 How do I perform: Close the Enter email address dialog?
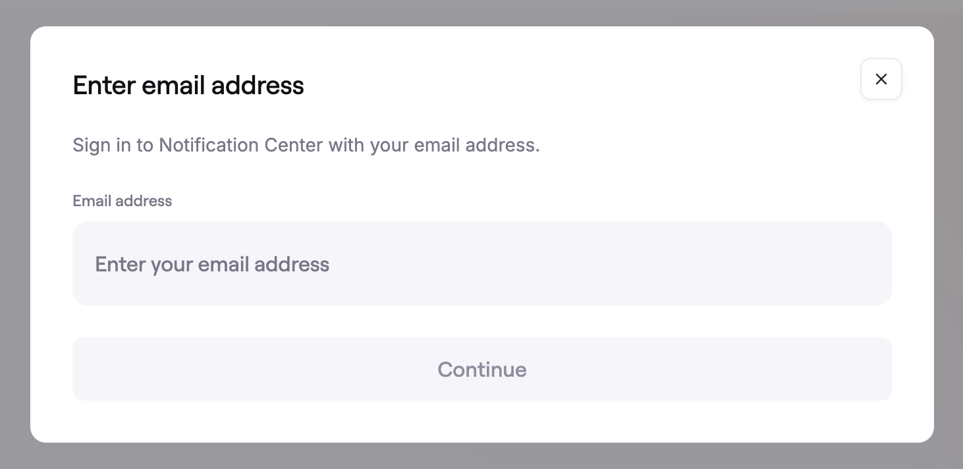click(881, 79)
